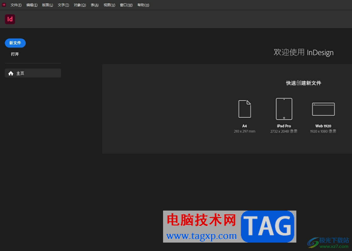The image size is (352, 251).
Task: Open the 表(A) menu
Action: (94, 5)
